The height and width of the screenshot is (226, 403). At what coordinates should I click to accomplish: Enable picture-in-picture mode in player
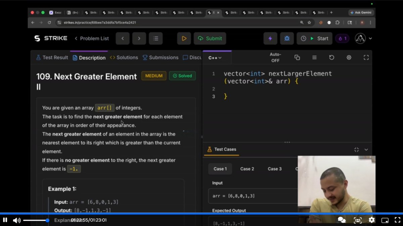(385, 220)
